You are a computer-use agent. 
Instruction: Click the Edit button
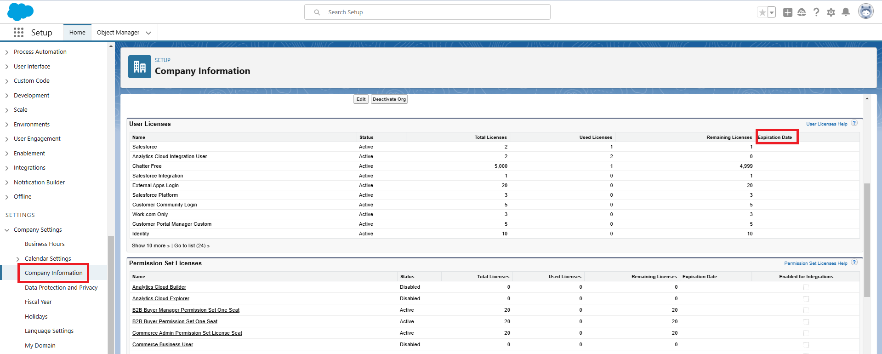click(x=361, y=99)
